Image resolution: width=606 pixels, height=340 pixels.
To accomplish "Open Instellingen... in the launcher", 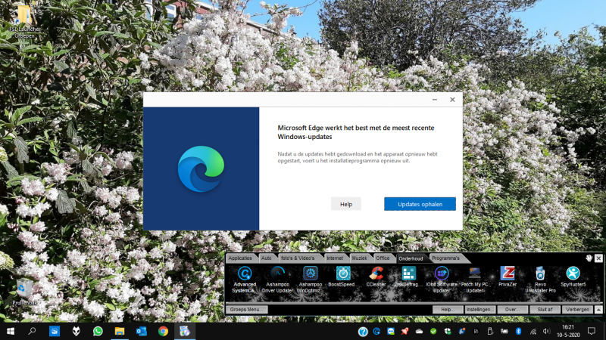I will coord(480,309).
